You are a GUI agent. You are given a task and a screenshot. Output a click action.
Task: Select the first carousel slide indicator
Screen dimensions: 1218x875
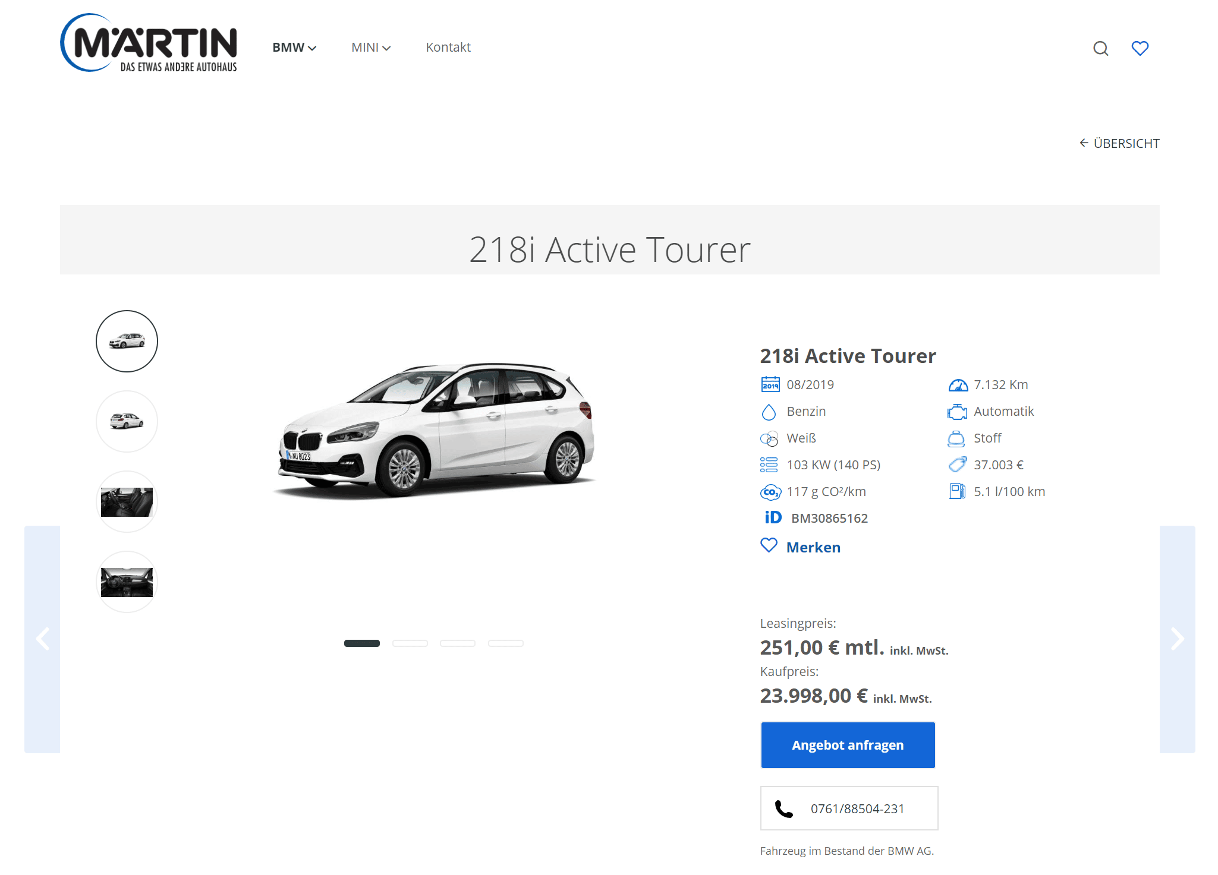[362, 643]
